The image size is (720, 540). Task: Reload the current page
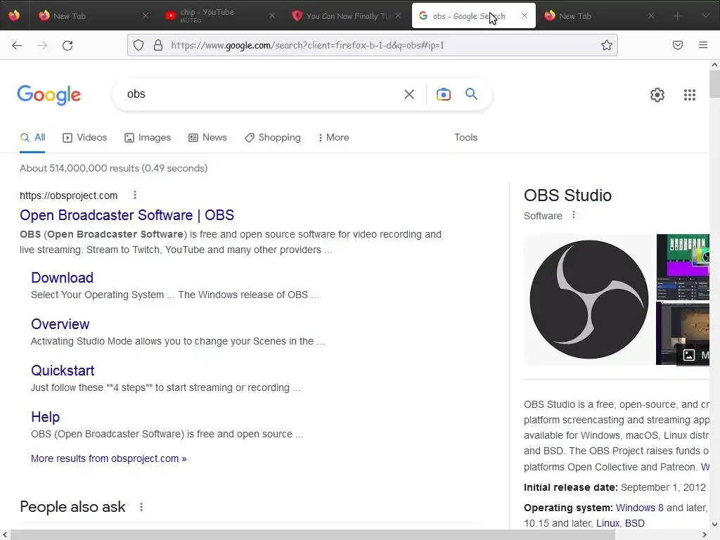click(67, 45)
